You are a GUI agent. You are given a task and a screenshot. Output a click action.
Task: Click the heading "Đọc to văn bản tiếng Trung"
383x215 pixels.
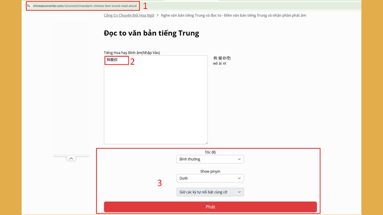coord(151,33)
